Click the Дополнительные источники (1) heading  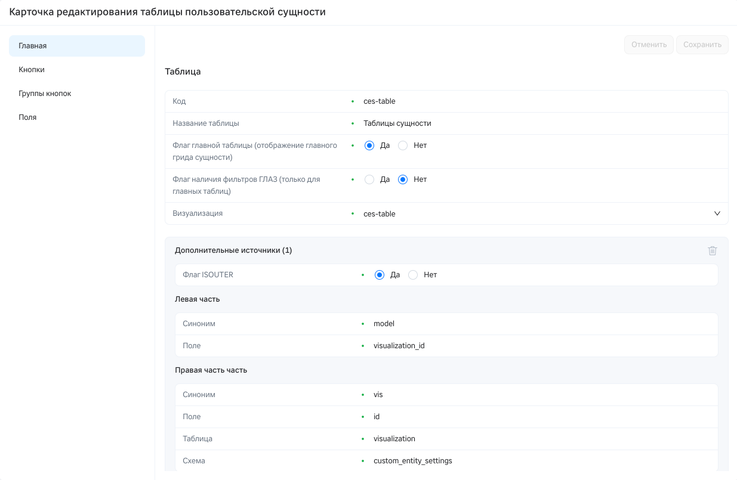pyautogui.click(x=233, y=250)
